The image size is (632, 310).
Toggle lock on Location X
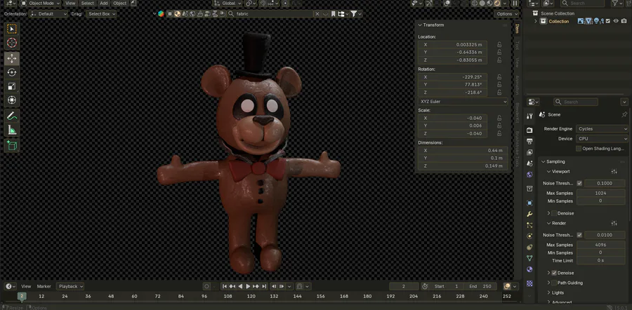tap(499, 45)
